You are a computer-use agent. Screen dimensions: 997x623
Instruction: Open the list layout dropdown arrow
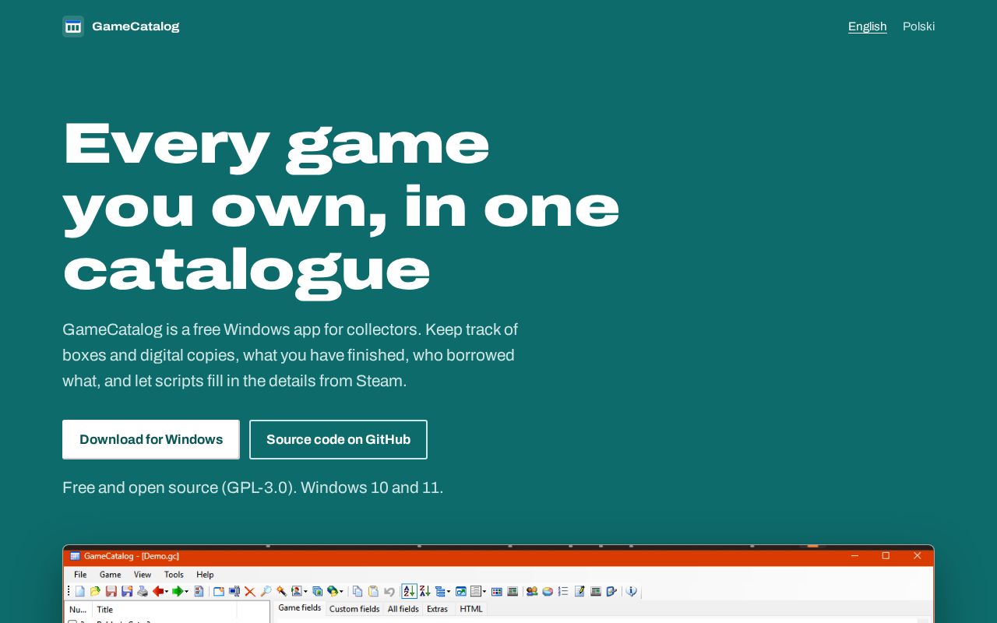[x=484, y=592]
